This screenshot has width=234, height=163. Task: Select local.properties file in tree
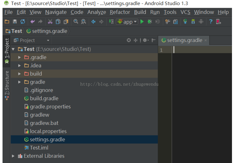[84, 131]
